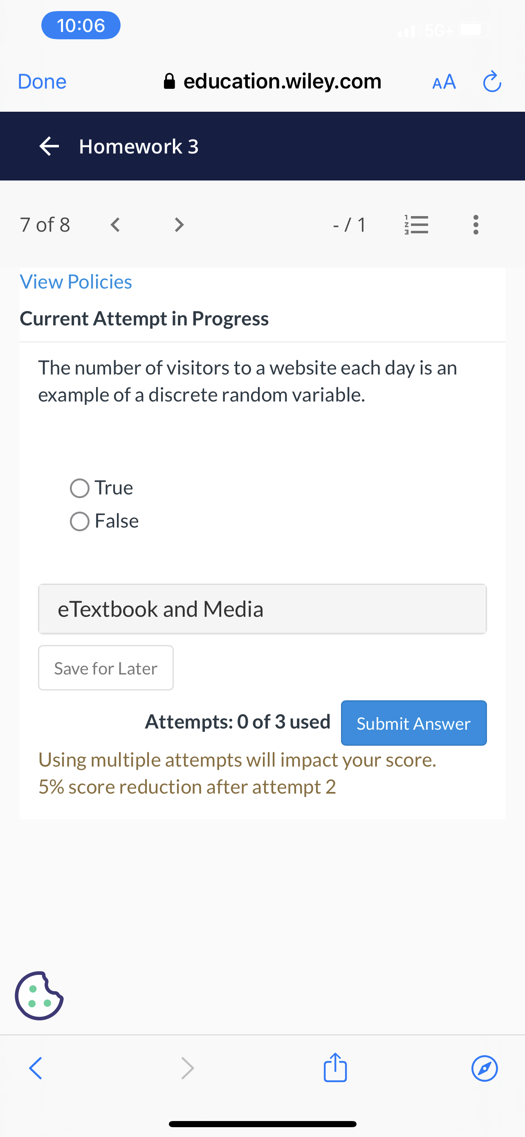Image resolution: width=525 pixels, height=1137 pixels.
Task: Tap the cookie consent icon
Action: 39,994
